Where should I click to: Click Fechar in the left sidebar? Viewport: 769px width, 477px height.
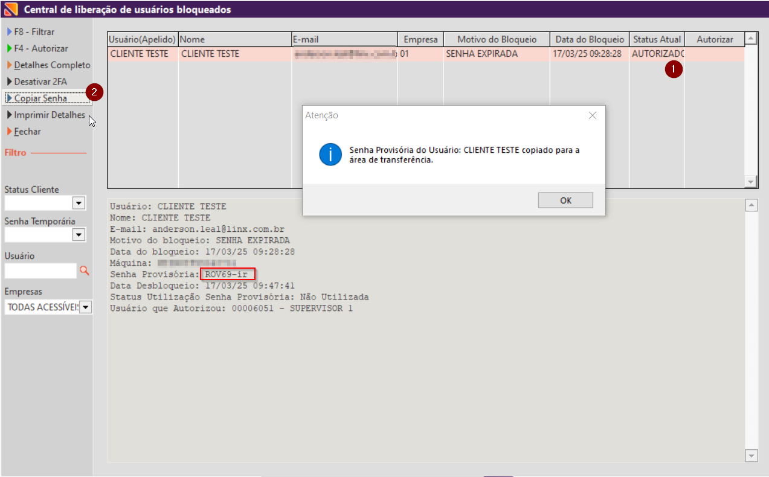click(x=27, y=131)
